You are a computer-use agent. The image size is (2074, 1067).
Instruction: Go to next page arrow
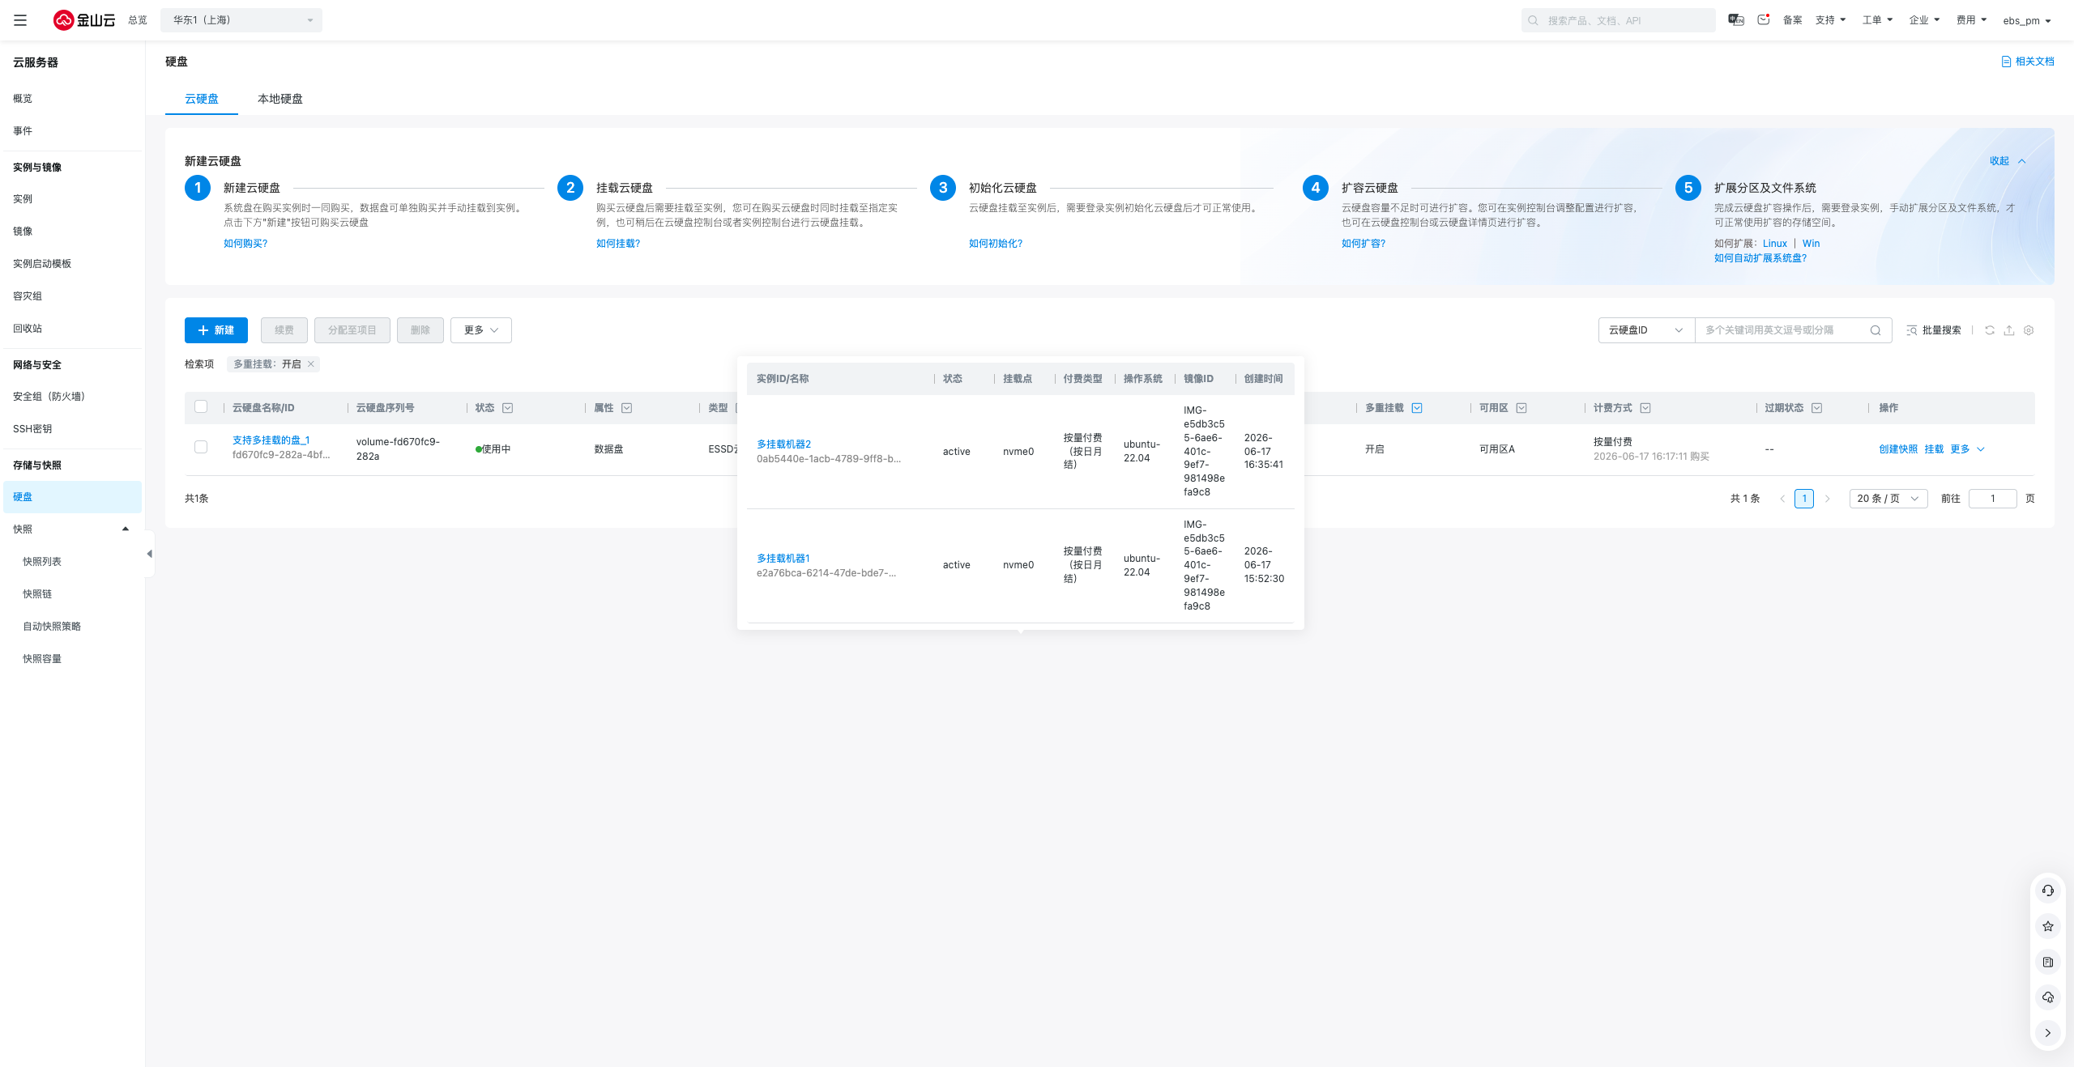click(1827, 499)
